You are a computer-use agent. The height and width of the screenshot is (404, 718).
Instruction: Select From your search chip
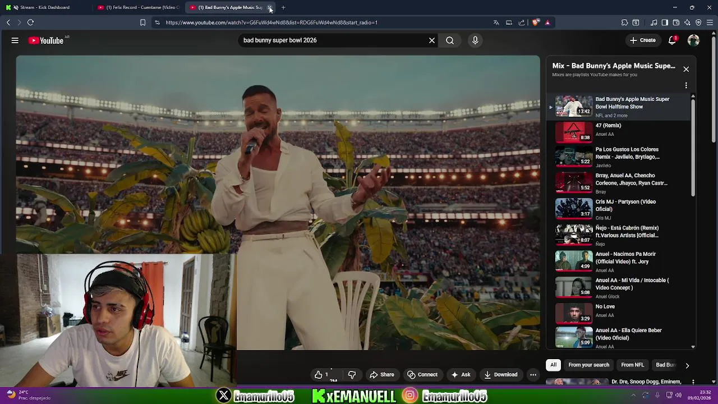[x=588, y=365]
